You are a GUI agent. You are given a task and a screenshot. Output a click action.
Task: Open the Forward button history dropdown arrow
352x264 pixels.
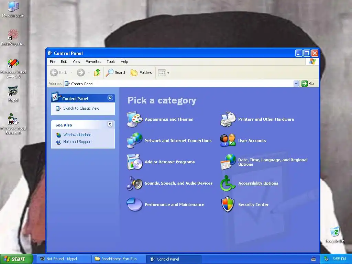(x=89, y=73)
